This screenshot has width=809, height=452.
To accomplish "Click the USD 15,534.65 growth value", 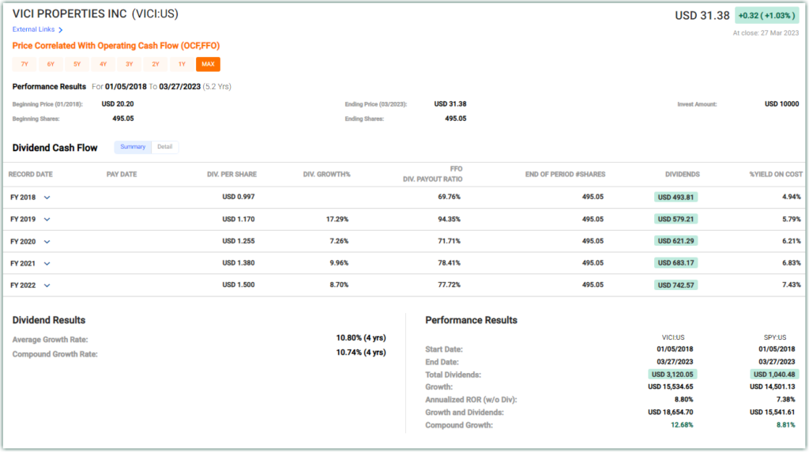I will 671,386.
